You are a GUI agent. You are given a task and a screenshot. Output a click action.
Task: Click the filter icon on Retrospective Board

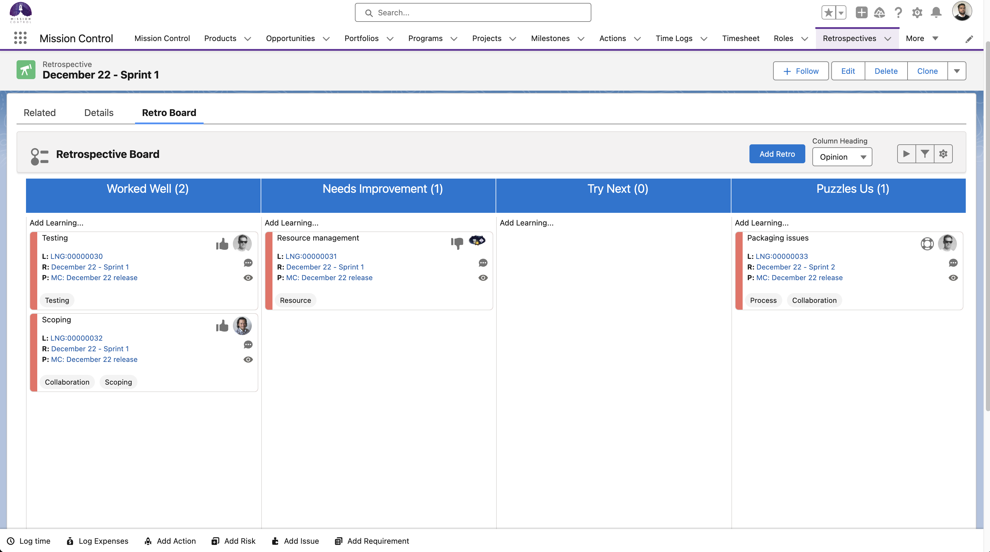(x=925, y=154)
